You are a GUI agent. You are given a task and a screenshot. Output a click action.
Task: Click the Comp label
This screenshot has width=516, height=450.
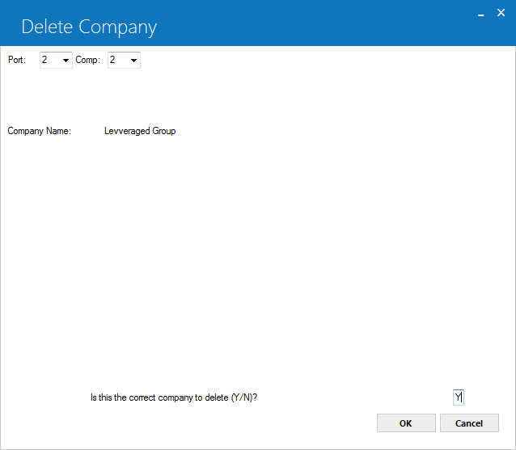point(87,60)
